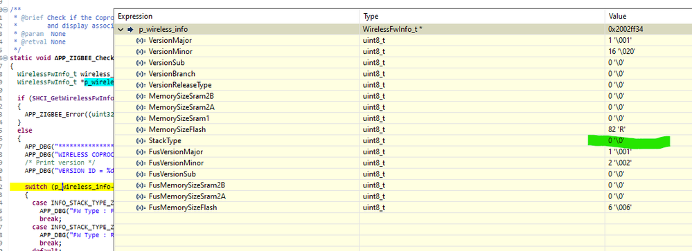The image size is (692, 251).
Task: Select the MemorySizeFlash row
Action: (403, 129)
